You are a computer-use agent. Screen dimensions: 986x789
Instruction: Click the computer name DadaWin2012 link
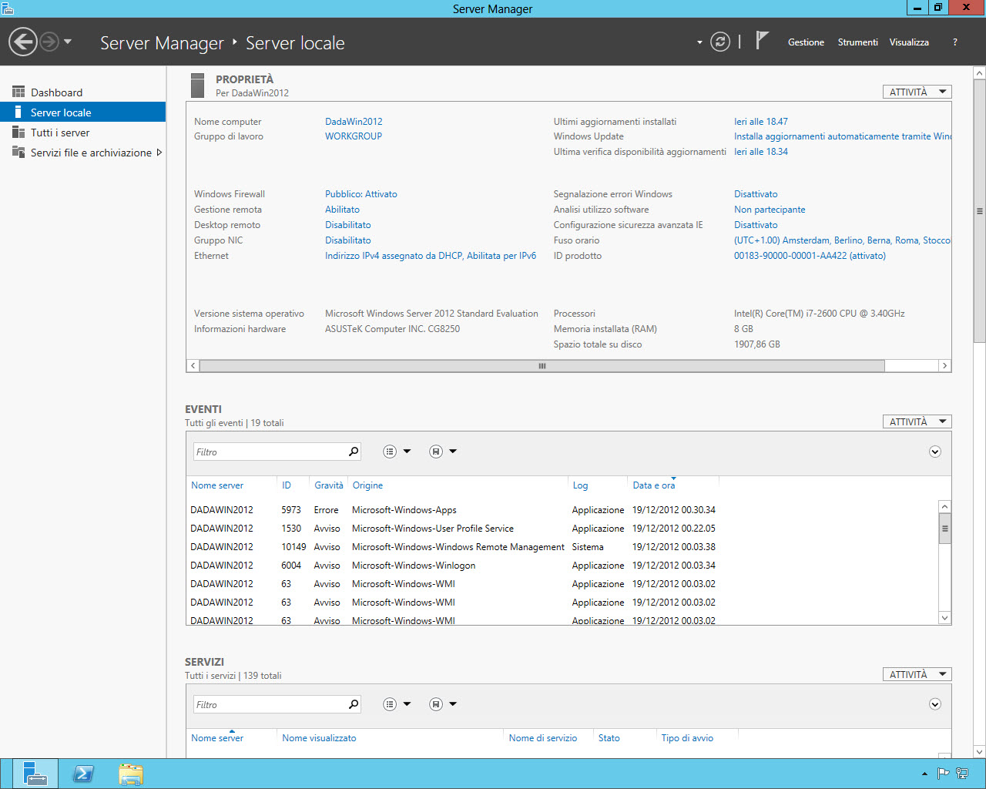click(x=354, y=122)
